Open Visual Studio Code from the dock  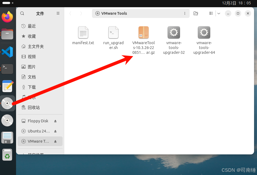(x=7, y=52)
